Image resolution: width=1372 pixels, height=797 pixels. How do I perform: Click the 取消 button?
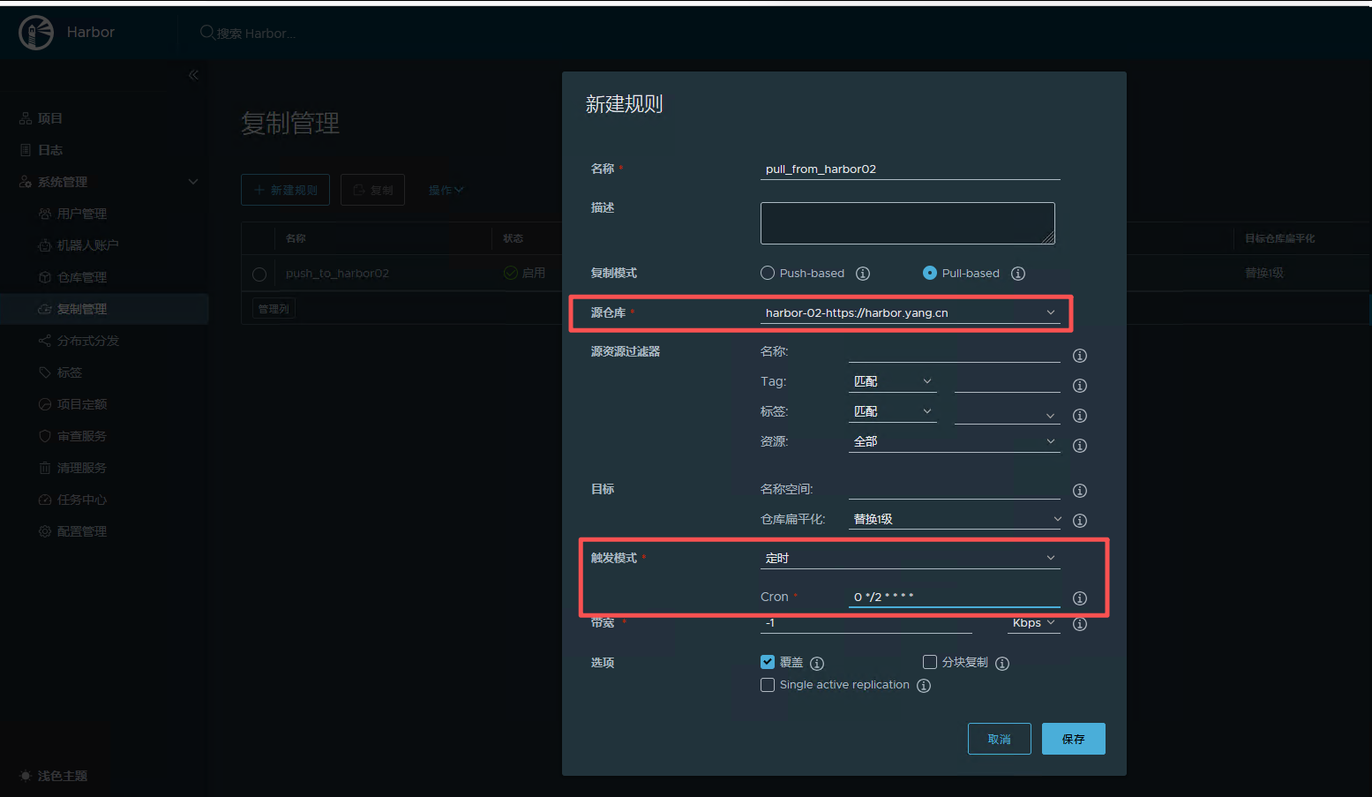click(999, 739)
